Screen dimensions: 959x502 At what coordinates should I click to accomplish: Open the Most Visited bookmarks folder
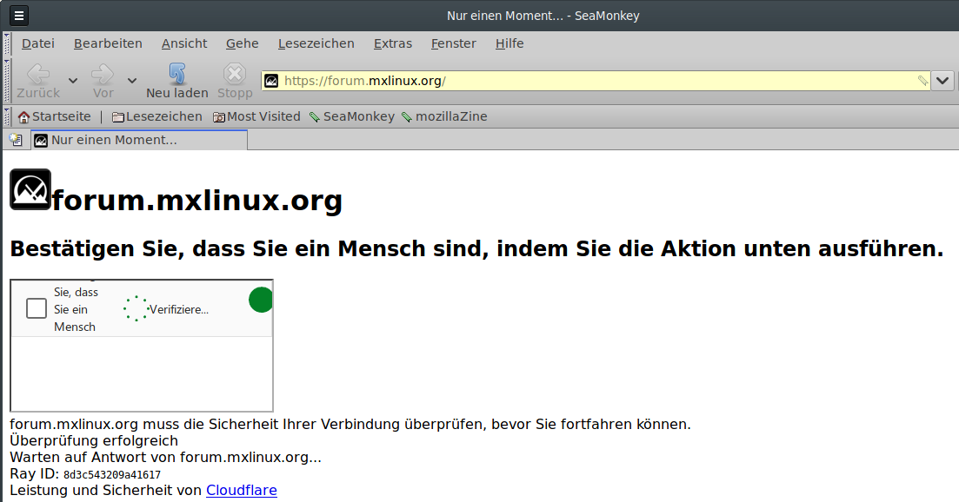click(256, 116)
